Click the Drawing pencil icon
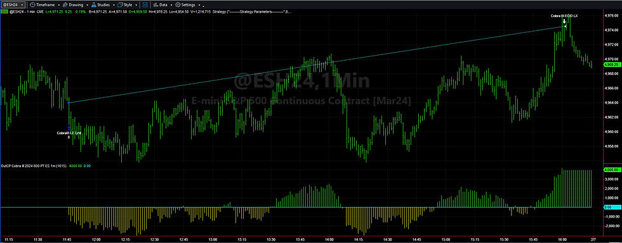The width and height of the screenshot is (622, 243). point(65,5)
